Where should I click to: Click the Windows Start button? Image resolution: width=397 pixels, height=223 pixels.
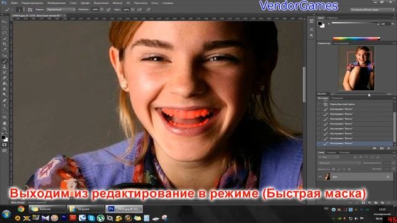(x=6, y=214)
